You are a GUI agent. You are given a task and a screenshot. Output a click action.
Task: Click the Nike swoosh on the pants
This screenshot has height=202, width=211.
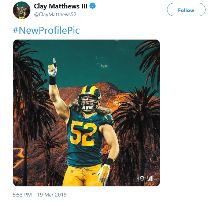pos(94,173)
